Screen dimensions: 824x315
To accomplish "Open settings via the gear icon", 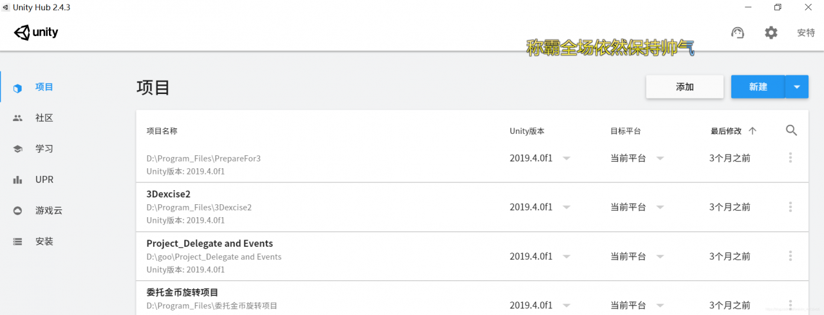I will tap(771, 32).
